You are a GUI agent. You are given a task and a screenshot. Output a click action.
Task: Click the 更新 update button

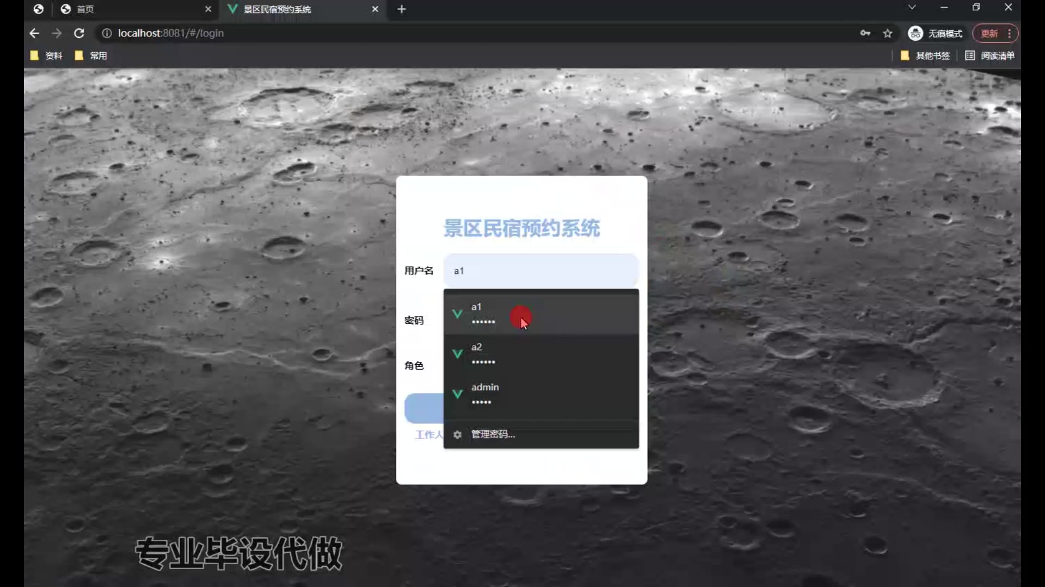tap(989, 33)
